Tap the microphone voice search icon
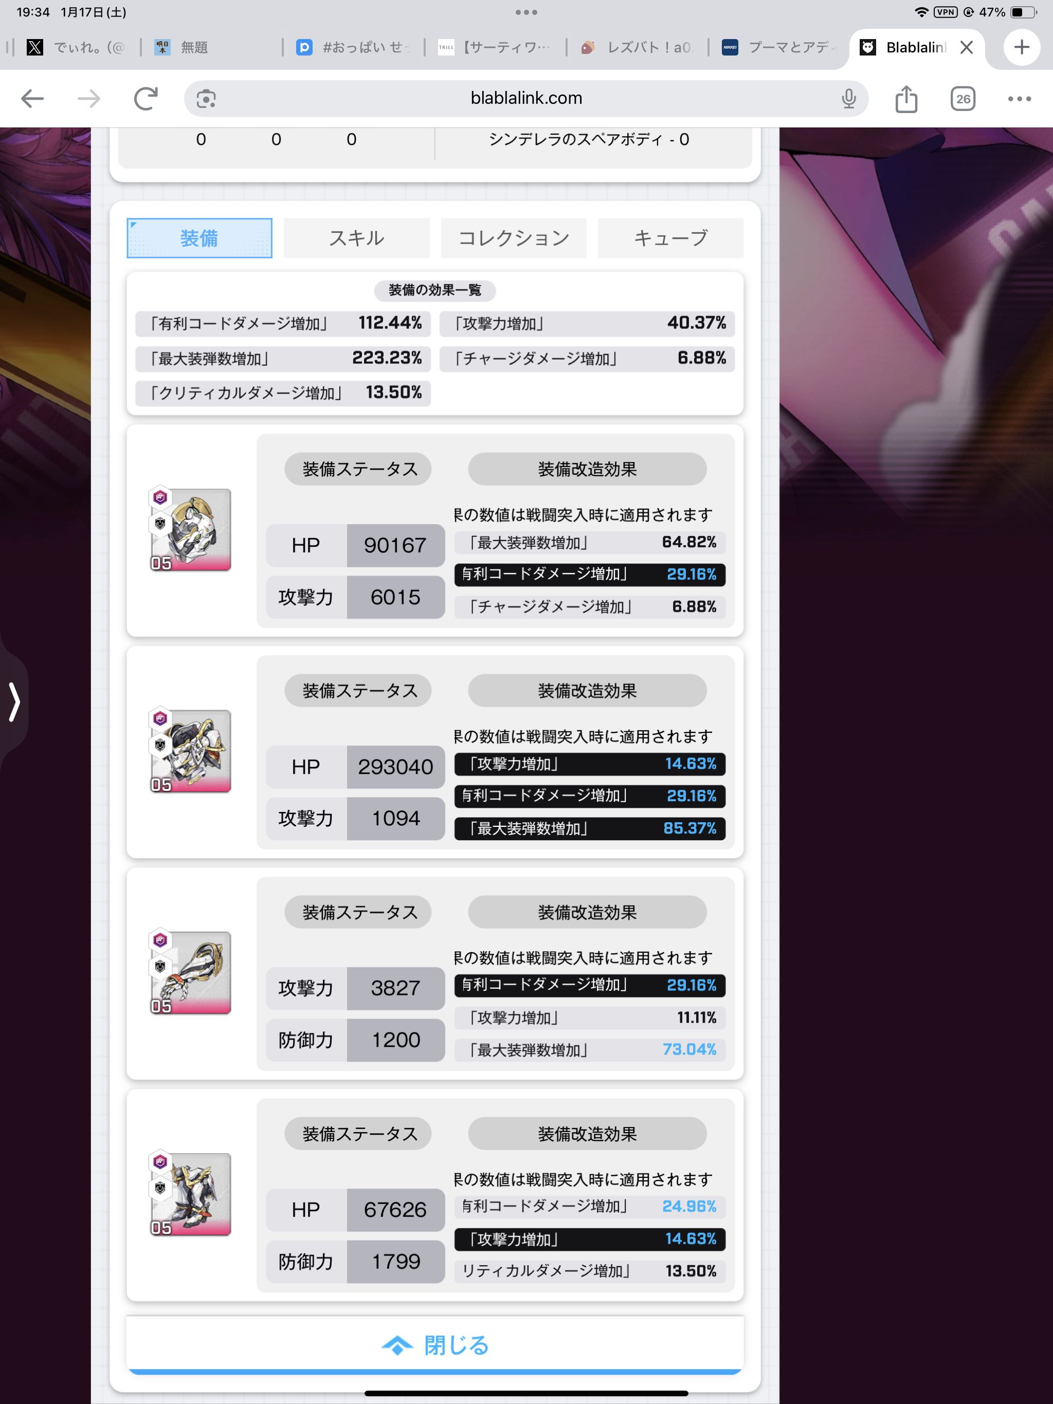 point(848,98)
